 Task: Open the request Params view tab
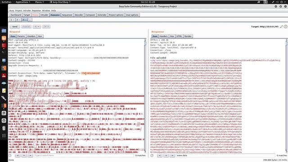[x=21, y=36]
